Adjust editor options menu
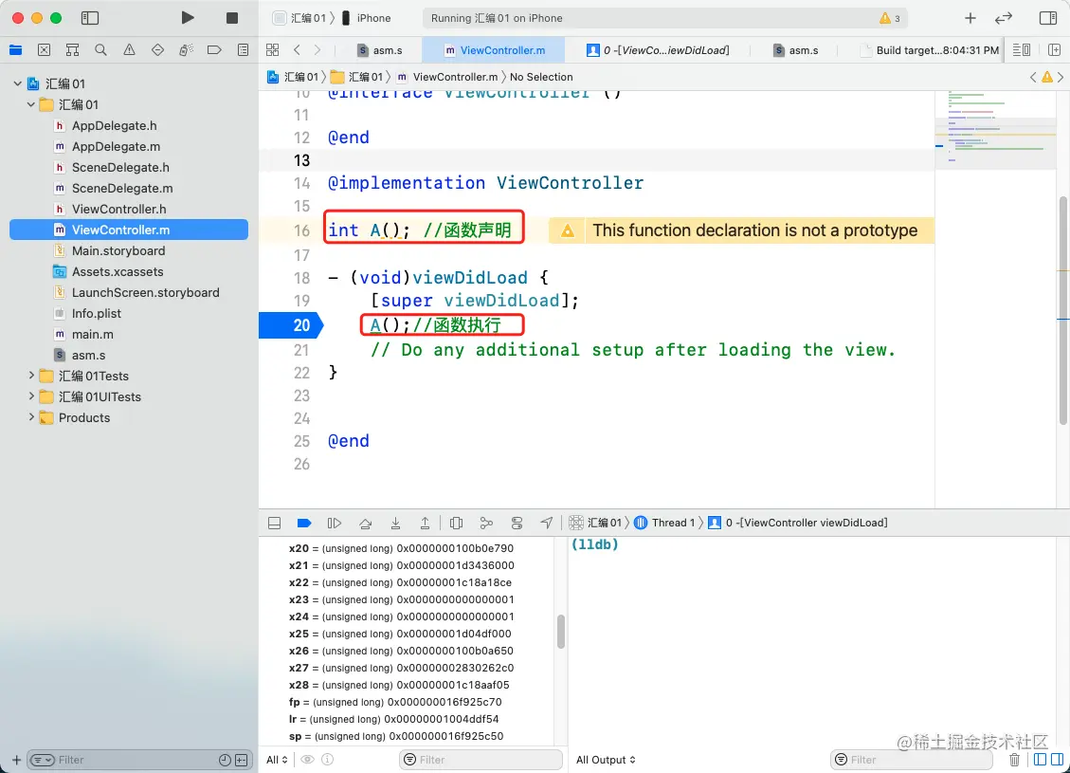Viewport: 1070px width, 773px height. [x=1022, y=50]
